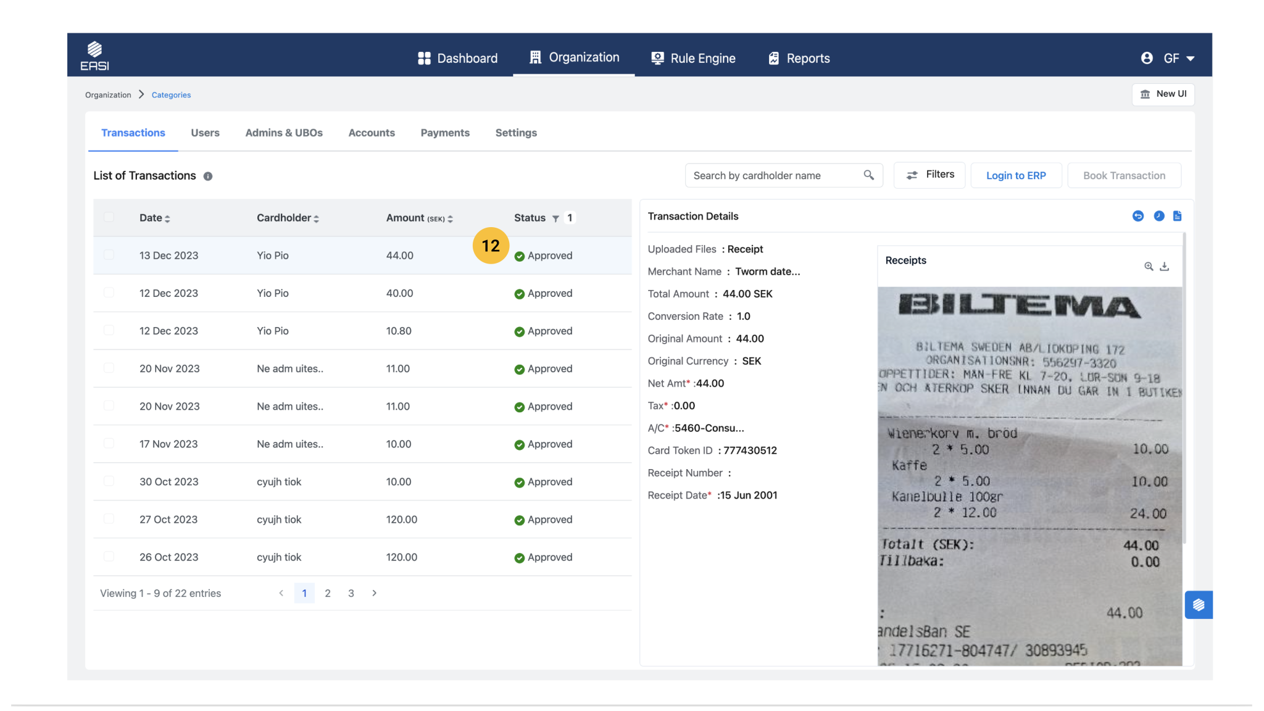Check the 27 Oct 2023 transaction checkbox
Screen dimensions: 1264x711
109,519
